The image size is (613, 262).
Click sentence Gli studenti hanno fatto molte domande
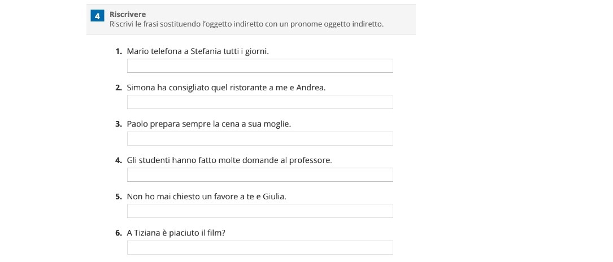229,160
